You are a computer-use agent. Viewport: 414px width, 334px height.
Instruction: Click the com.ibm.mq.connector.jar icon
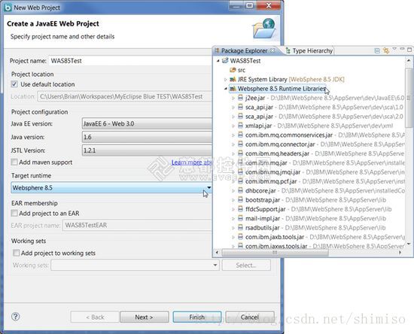click(240, 144)
